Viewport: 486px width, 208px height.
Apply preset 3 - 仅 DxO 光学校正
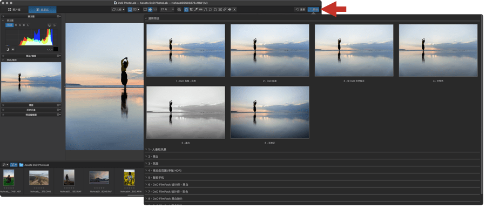354,50
